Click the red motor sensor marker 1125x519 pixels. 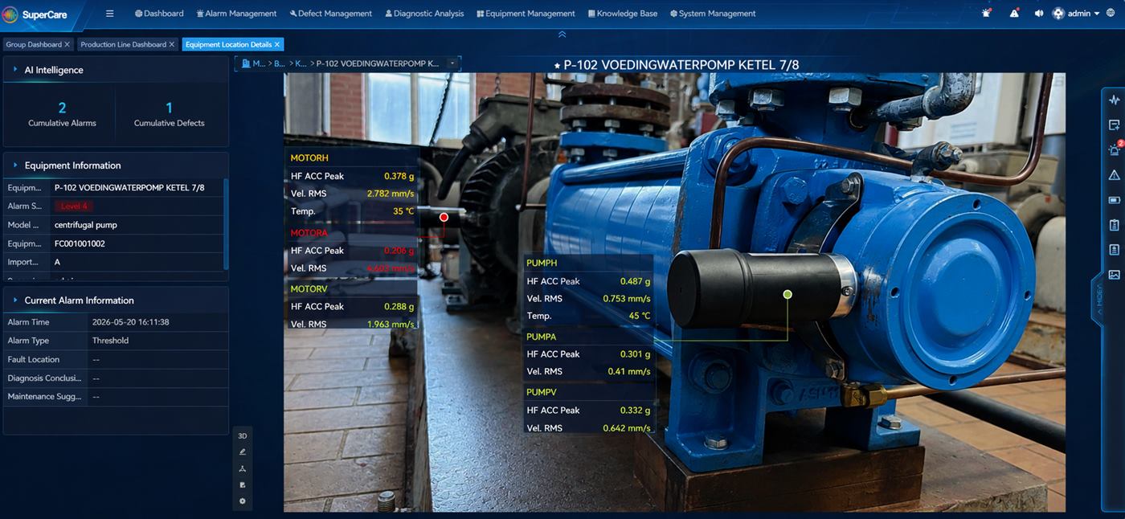tap(444, 217)
